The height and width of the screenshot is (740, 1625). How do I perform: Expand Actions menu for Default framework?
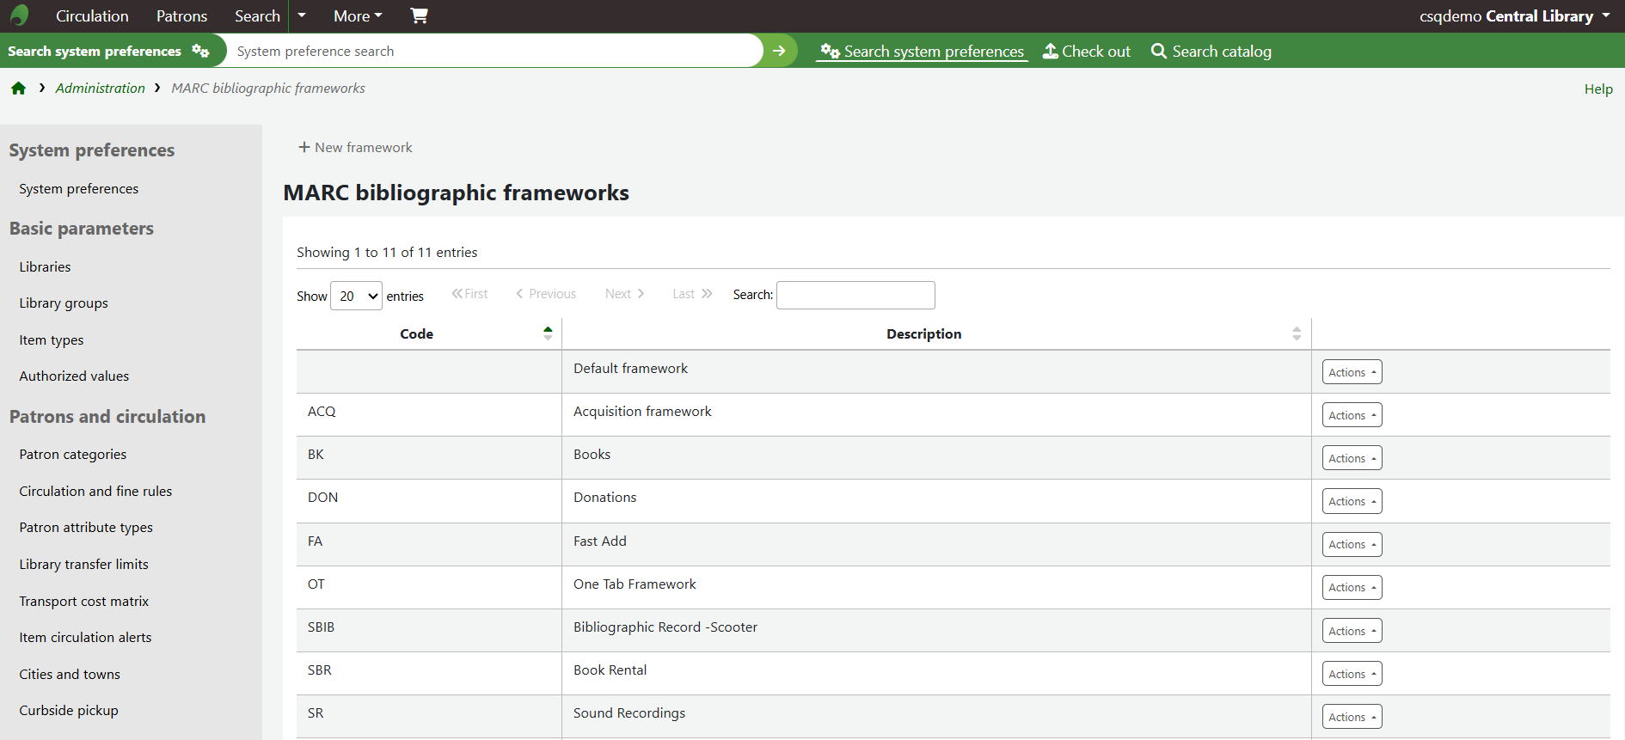(1352, 372)
